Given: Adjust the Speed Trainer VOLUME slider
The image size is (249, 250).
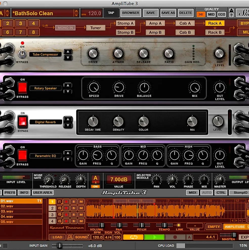Looking at the screenshot, I should click(x=96, y=225).
